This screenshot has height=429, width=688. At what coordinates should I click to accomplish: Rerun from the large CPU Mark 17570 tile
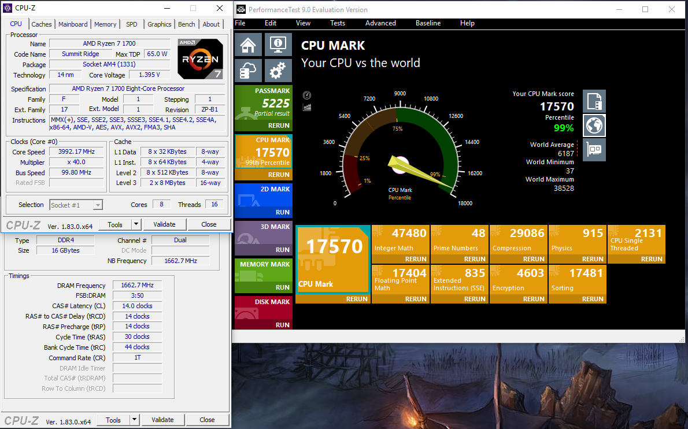click(357, 299)
